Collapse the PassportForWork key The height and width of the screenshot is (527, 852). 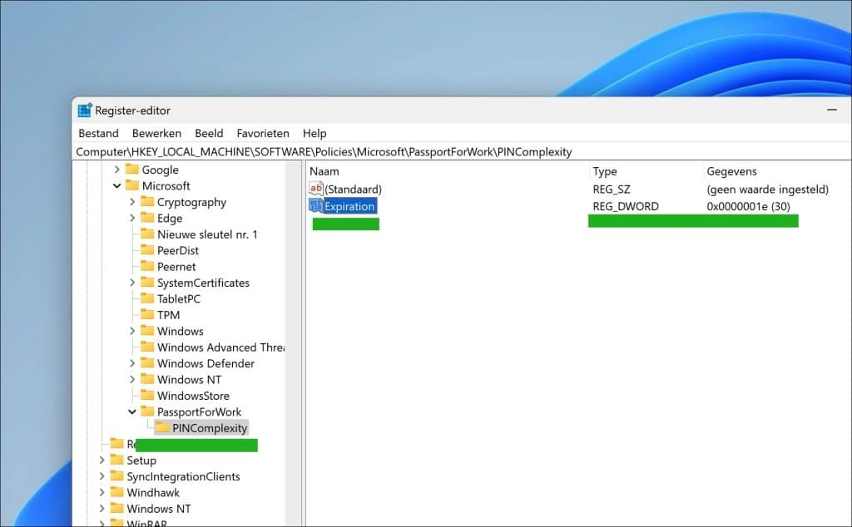coord(132,412)
